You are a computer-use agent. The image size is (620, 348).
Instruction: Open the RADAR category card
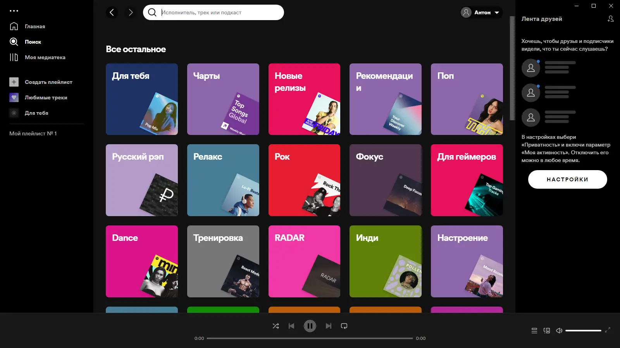[304, 261]
